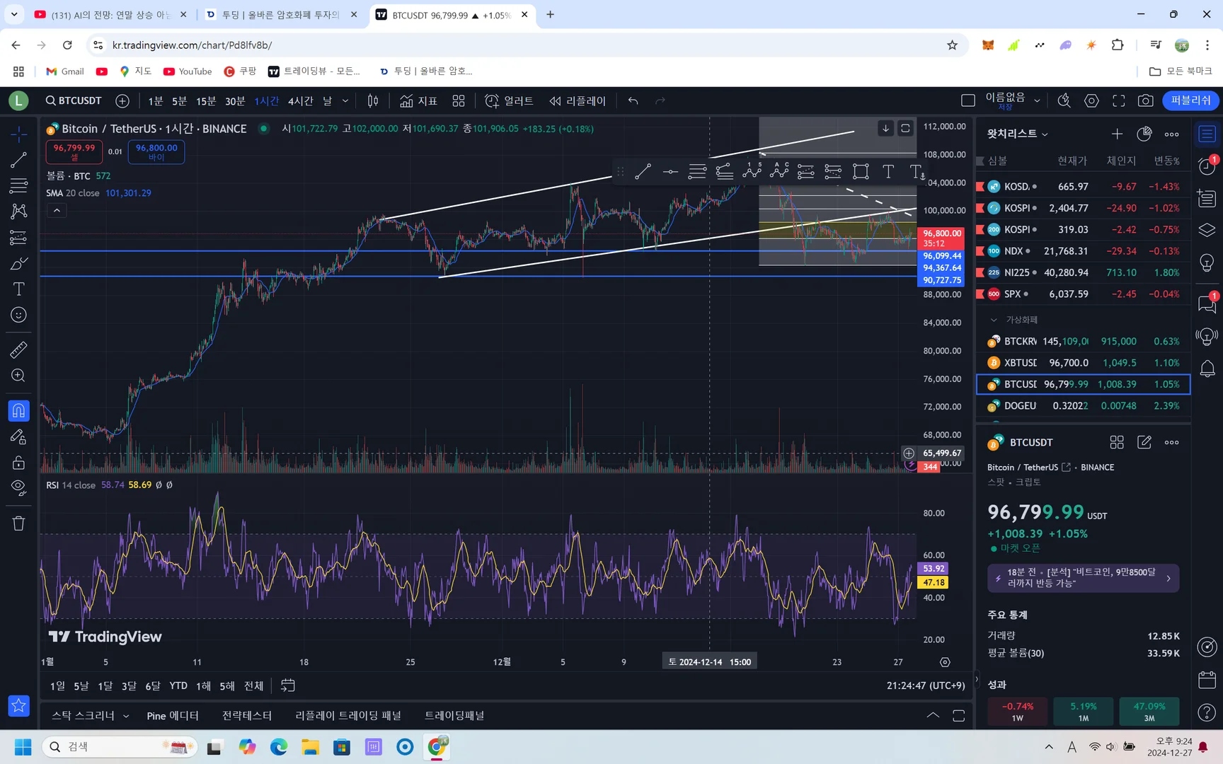The height and width of the screenshot is (764, 1223).
Task: Open the 전략테스터 tab
Action: tap(247, 716)
